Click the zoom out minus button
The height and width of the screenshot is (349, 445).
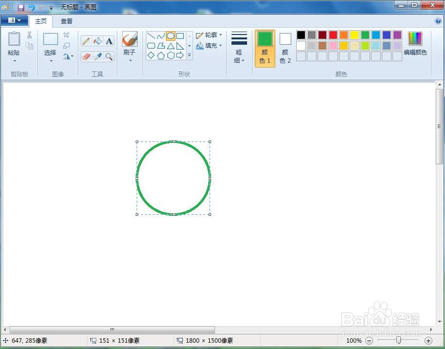(x=369, y=340)
